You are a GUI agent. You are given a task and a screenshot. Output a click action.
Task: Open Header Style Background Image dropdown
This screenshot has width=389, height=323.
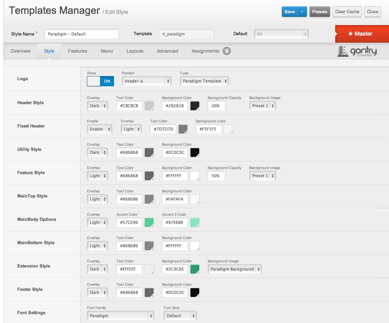262,106
